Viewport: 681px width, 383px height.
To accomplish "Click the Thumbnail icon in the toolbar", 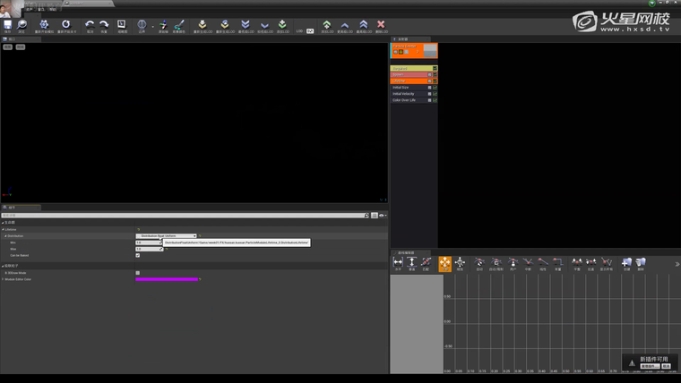I will (x=123, y=25).
